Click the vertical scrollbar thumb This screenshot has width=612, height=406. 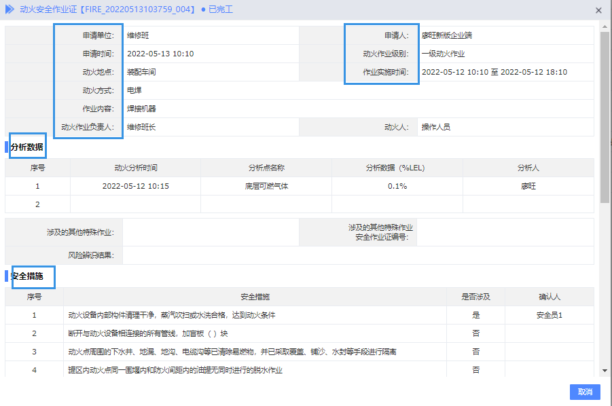pos(605,117)
